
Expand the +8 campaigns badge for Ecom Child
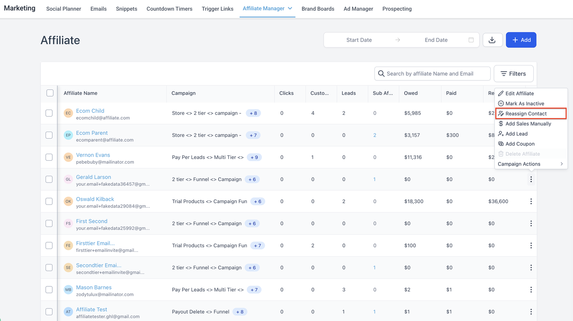pos(253,113)
